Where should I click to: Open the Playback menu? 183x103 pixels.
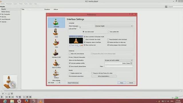coord(9,4)
